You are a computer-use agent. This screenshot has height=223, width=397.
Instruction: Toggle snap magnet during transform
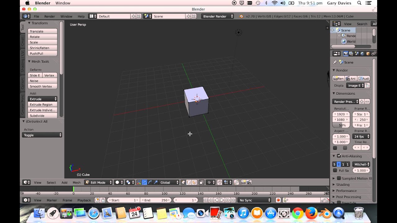[220, 182]
